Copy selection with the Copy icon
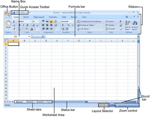The width and height of the screenshot is (150, 117). click(14, 25)
